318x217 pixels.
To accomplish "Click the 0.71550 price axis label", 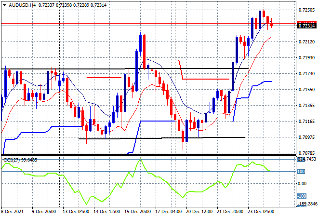I will click(306, 90).
